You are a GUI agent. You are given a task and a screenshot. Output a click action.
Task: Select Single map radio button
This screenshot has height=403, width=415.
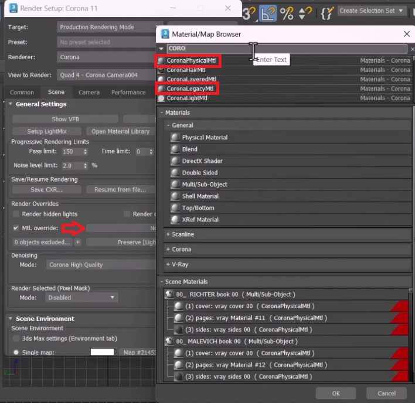pyautogui.click(x=16, y=352)
